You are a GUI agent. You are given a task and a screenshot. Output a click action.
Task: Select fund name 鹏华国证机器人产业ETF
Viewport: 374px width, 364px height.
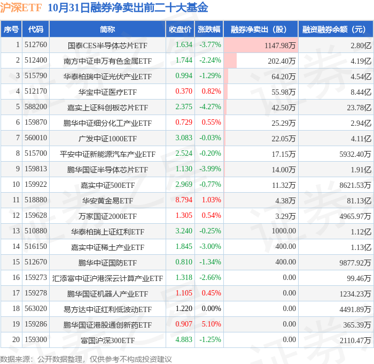pyautogui.click(x=107, y=294)
